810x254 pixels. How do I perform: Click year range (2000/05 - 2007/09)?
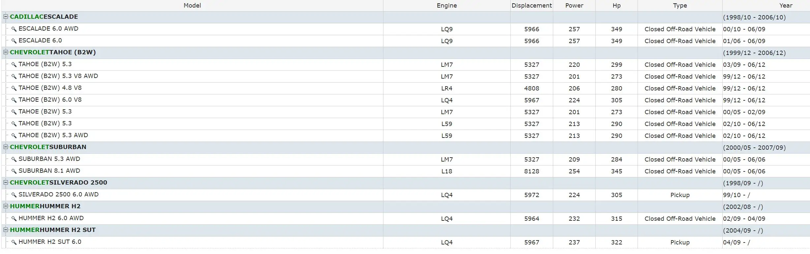point(754,148)
